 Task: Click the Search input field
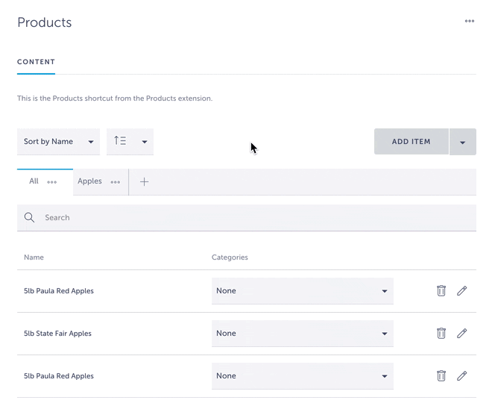247,218
